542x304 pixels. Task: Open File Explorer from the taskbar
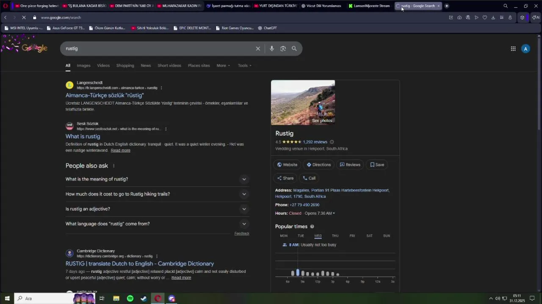[116, 299]
